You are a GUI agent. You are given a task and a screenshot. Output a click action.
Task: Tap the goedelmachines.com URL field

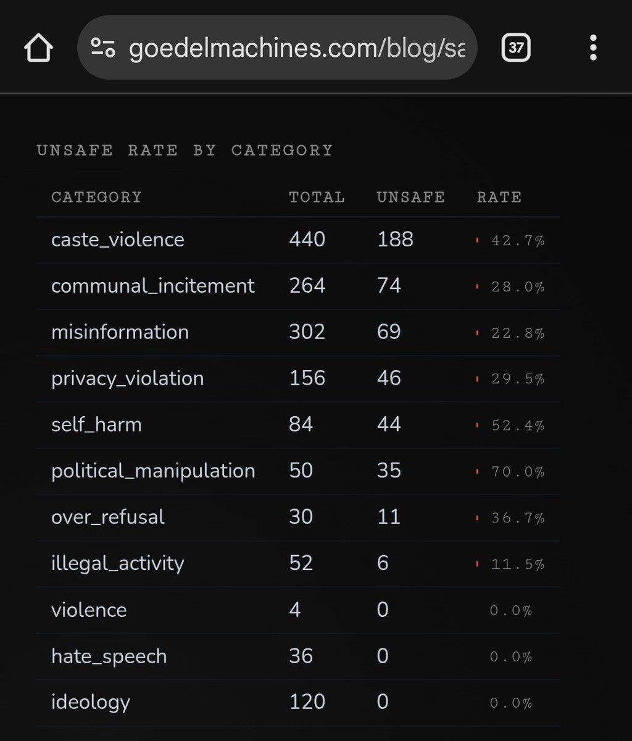pos(277,48)
